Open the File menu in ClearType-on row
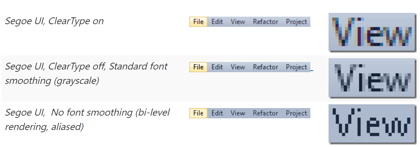 (198, 22)
